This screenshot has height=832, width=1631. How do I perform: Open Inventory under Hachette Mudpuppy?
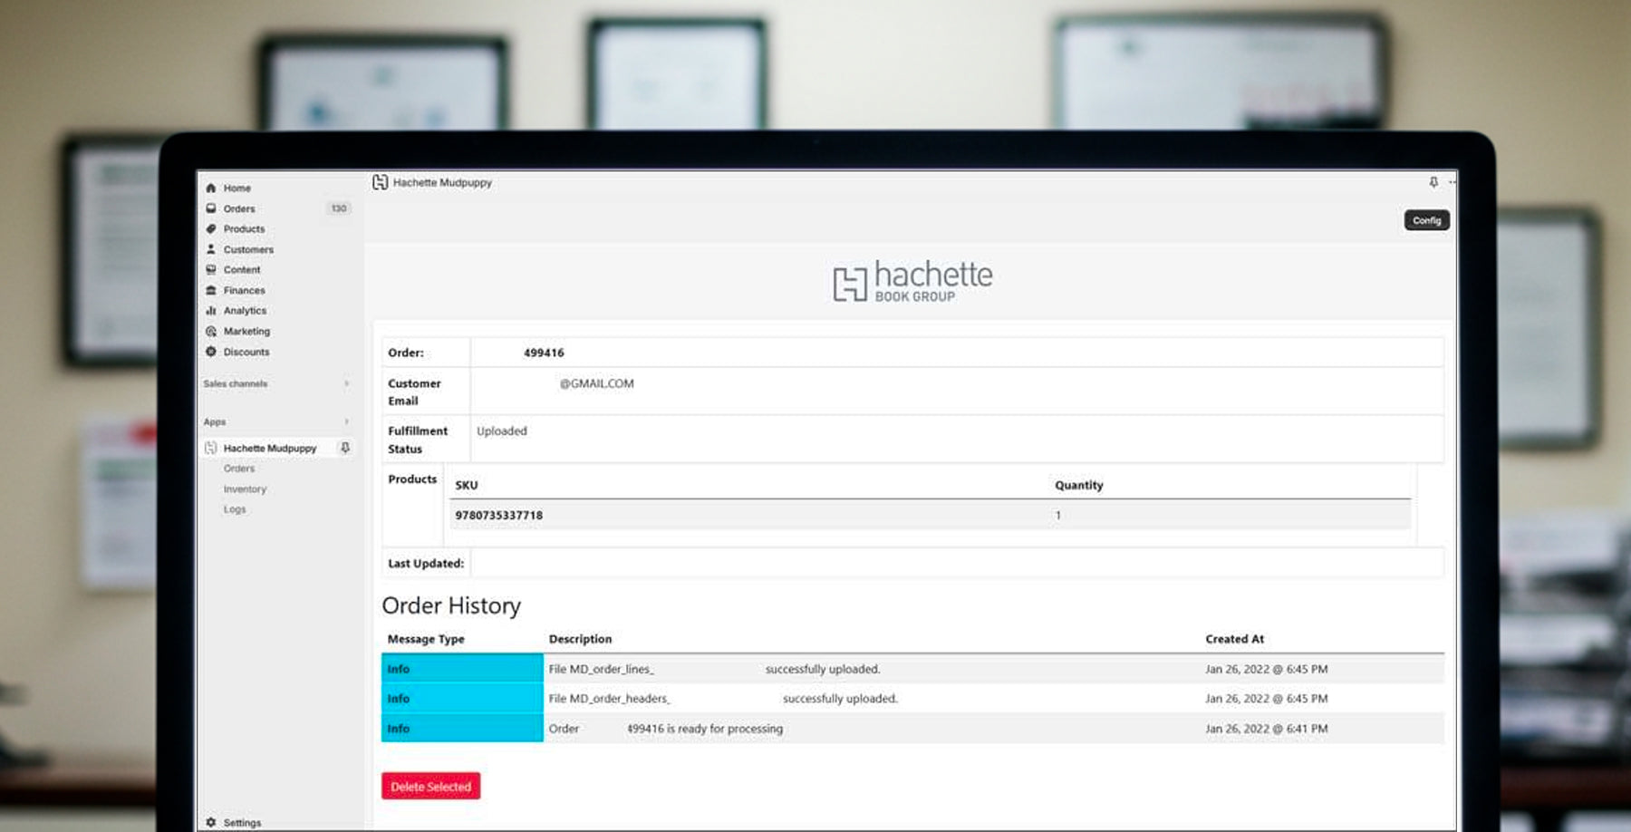(245, 489)
